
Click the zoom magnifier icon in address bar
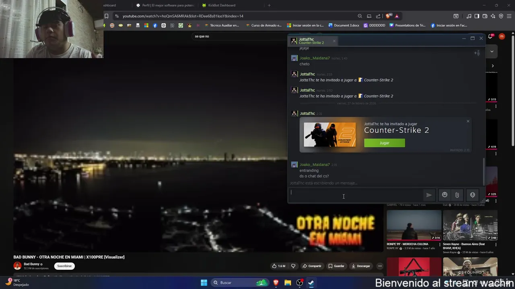[x=360, y=16]
